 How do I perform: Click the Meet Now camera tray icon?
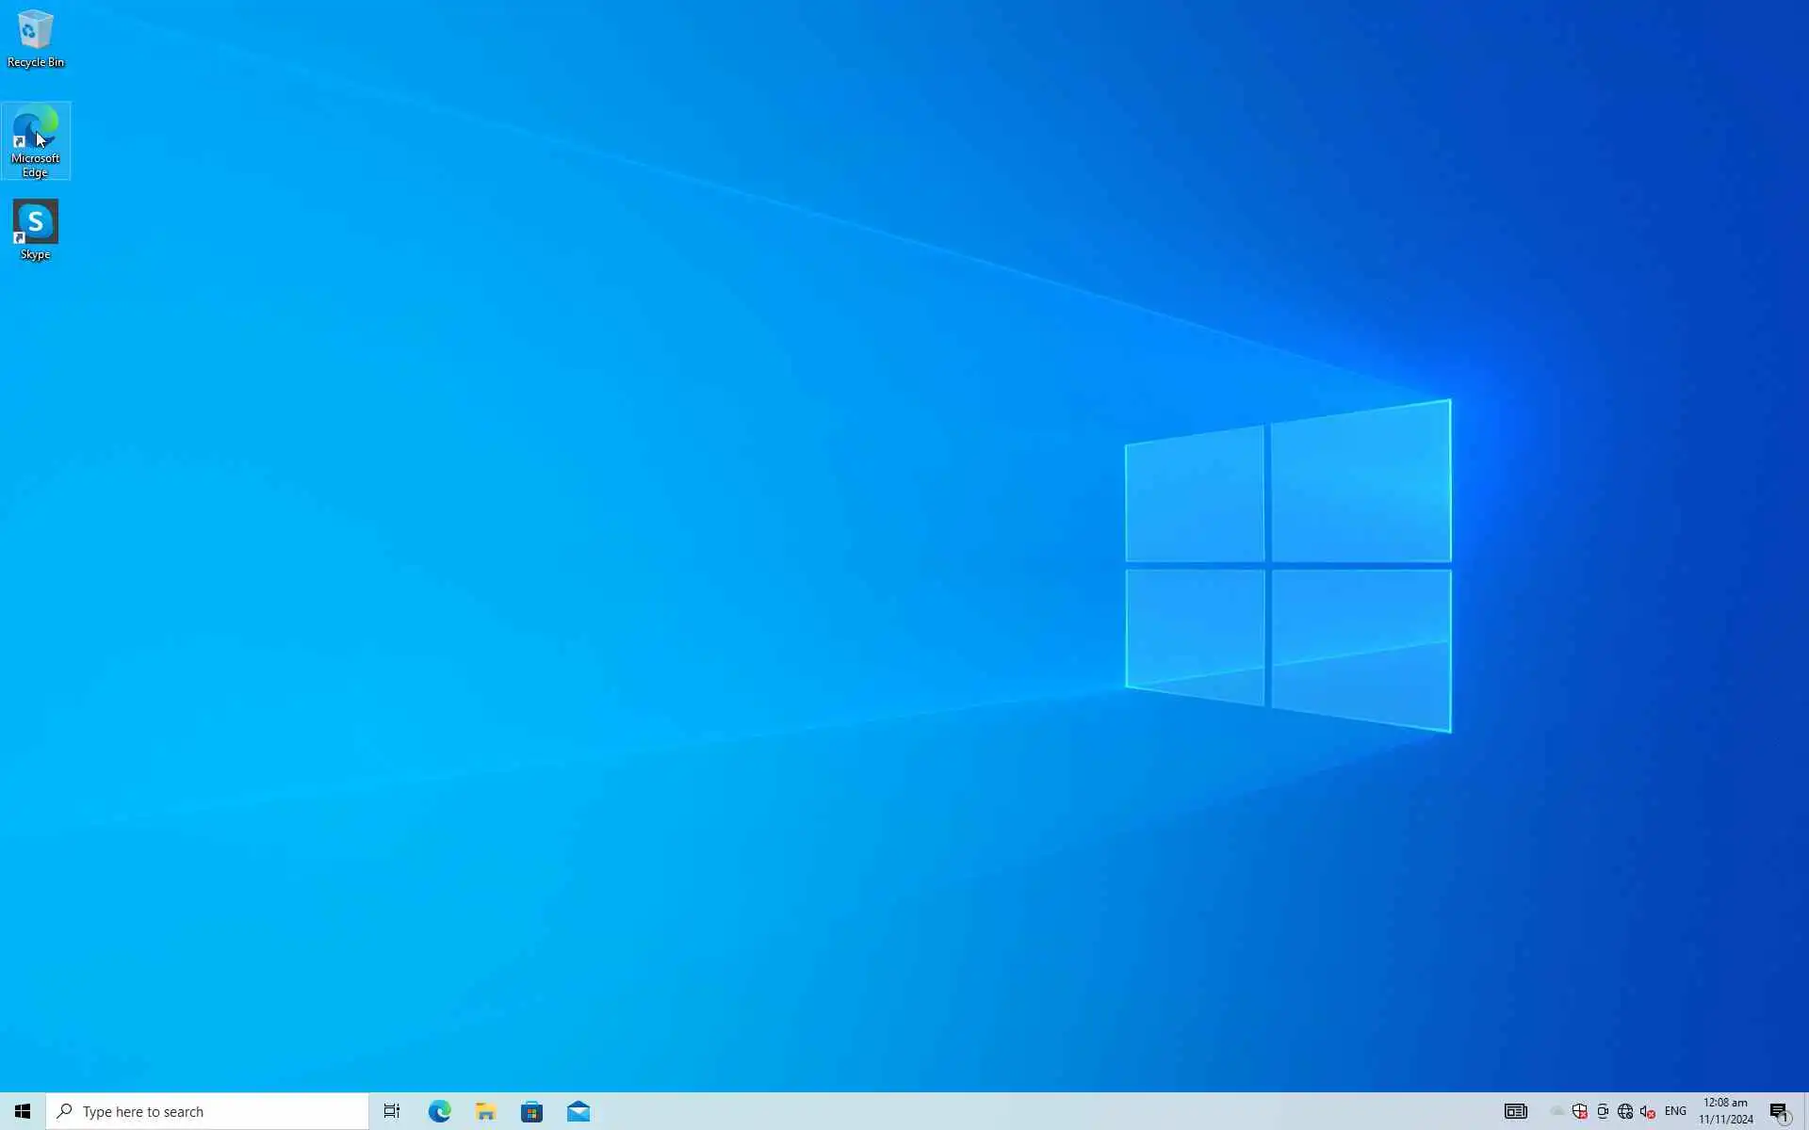pyautogui.click(x=1603, y=1111)
